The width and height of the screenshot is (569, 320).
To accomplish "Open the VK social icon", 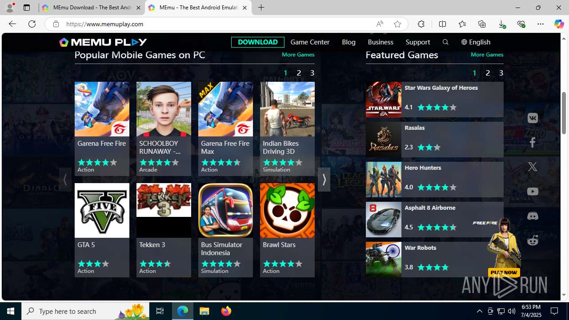I will click(533, 118).
